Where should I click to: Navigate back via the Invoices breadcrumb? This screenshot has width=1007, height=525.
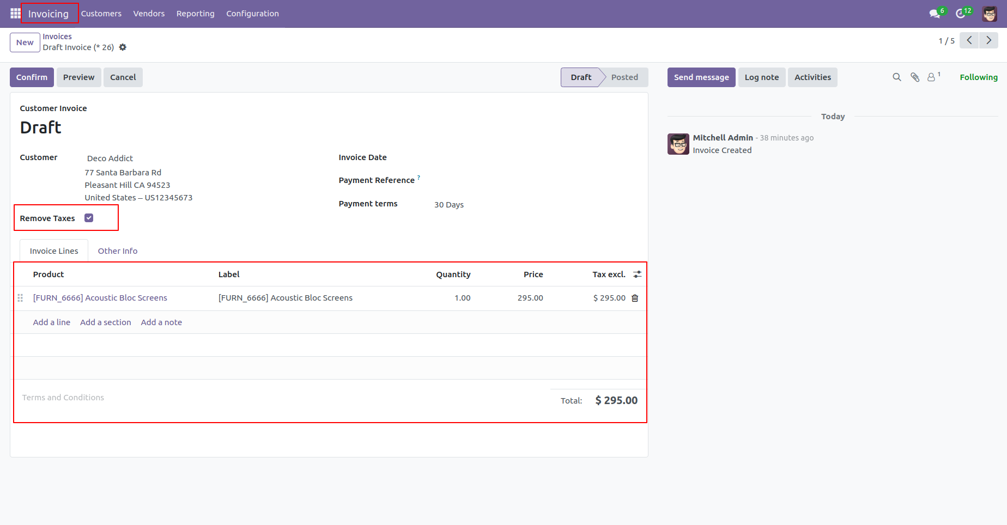(x=57, y=36)
